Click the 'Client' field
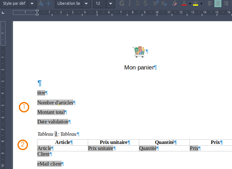Image resolution: width=232 pixels, height=169 pixels. point(43,154)
